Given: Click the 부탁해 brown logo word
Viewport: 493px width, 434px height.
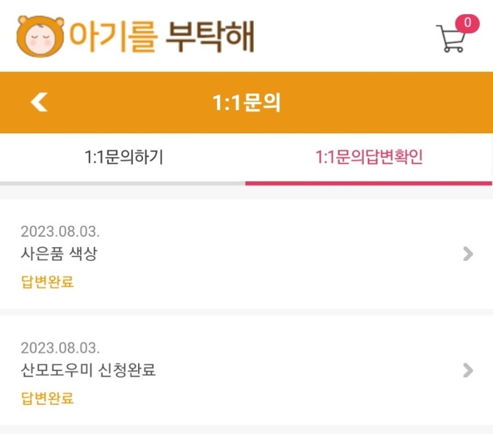Looking at the screenshot, I should 210,37.
